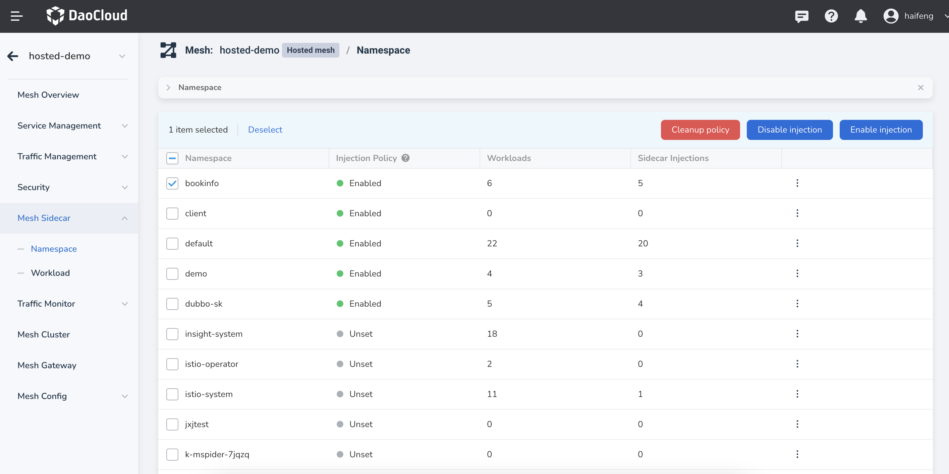Image resolution: width=949 pixels, height=474 pixels.
Task: Open the more actions menu for bookinfo
Action: pyautogui.click(x=797, y=183)
